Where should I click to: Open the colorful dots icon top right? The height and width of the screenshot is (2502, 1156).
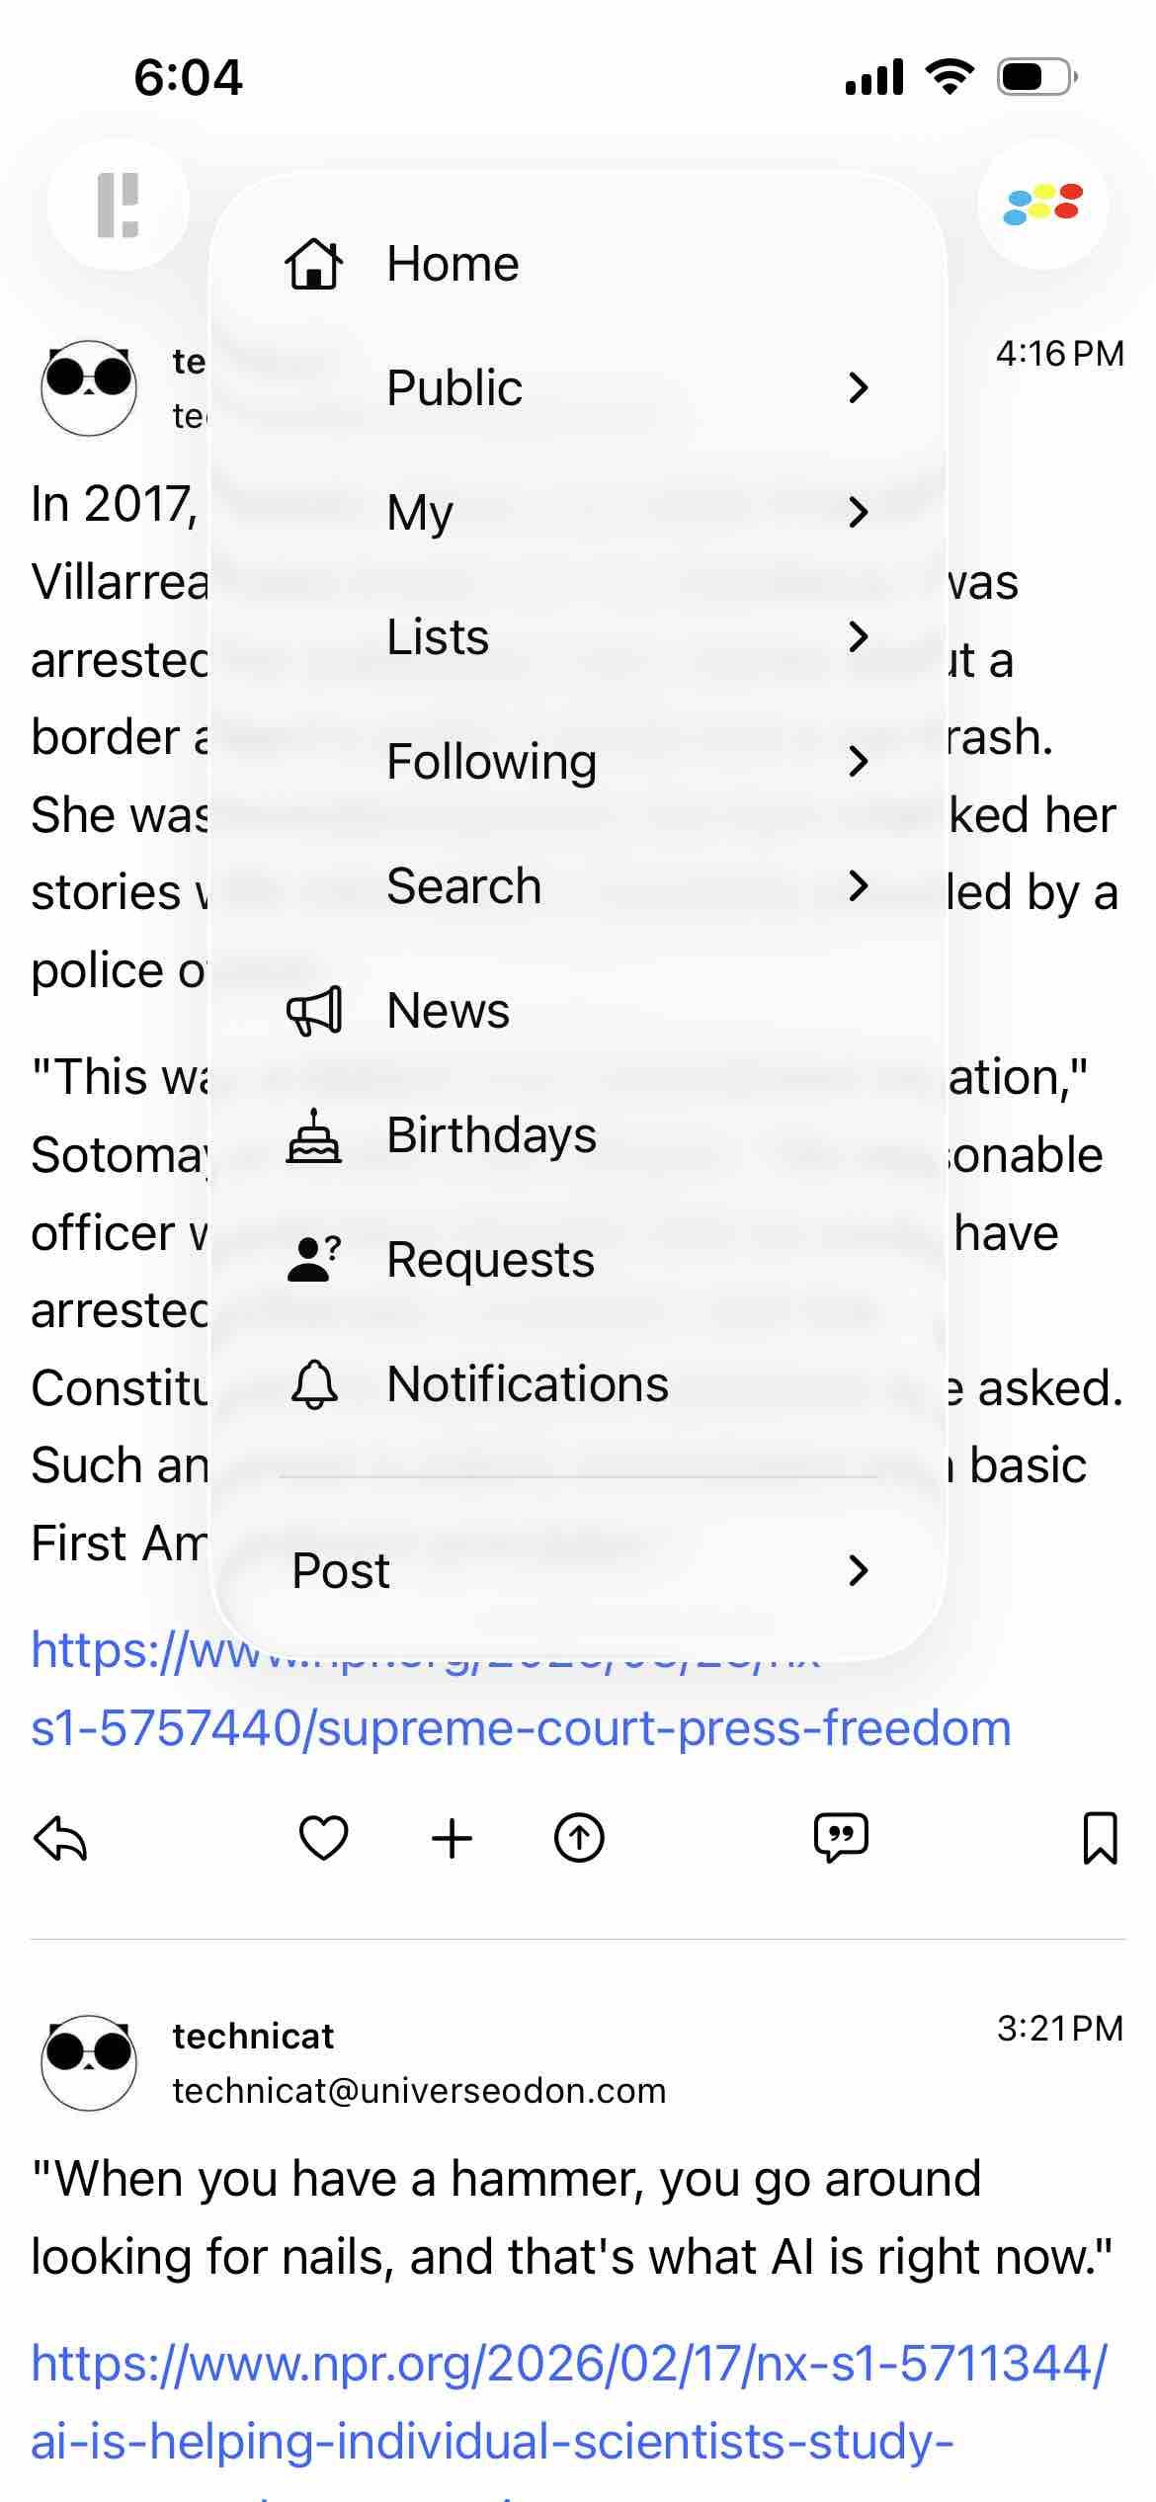(x=1042, y=205)
